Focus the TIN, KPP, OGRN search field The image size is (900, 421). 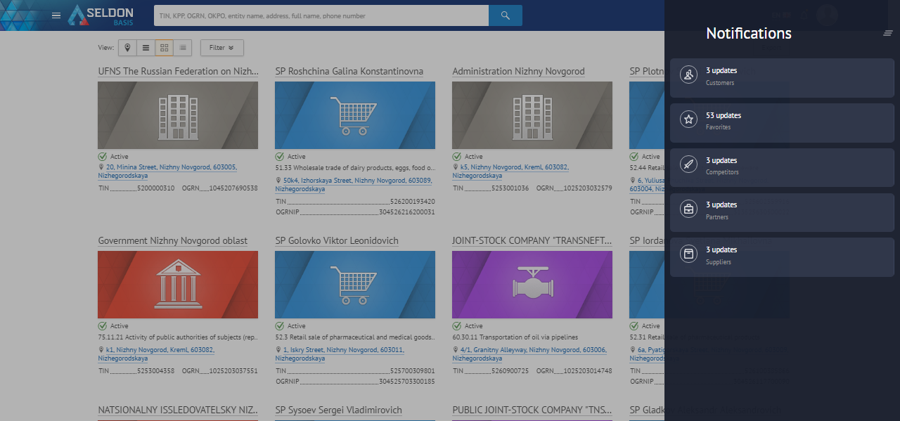click(x=321, y=15)
